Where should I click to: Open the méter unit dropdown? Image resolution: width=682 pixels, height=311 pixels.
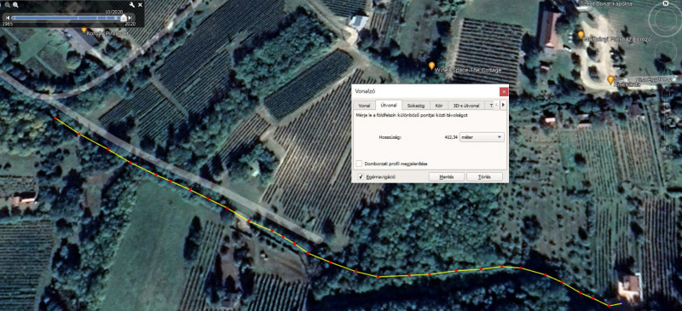482,137
